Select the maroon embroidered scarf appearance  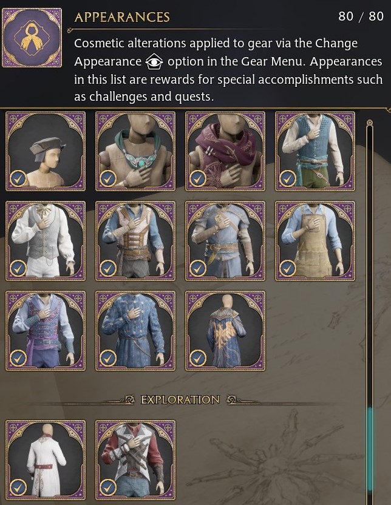[225, 151]
